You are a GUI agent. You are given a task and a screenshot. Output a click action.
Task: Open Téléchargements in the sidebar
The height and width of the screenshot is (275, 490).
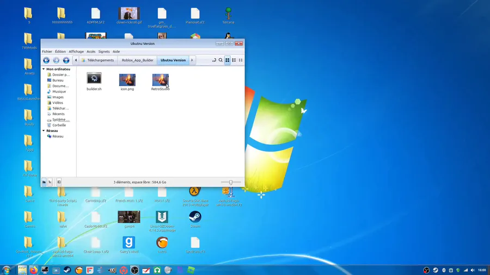58,109
